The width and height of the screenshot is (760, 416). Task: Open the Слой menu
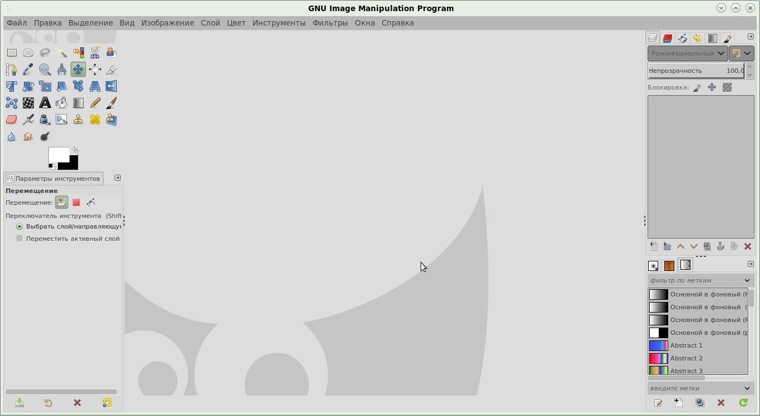pos(210,23)
